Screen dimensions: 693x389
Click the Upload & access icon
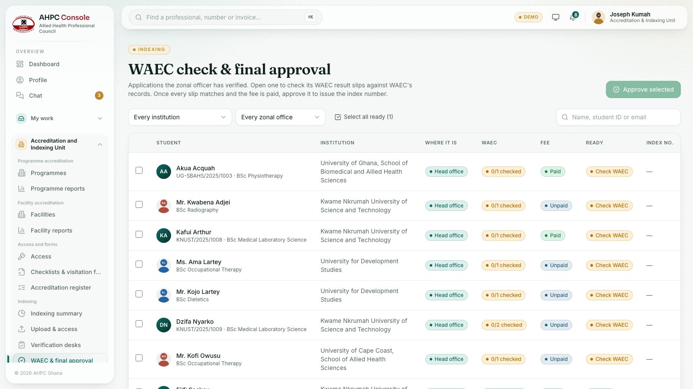click(x=22, y=329)
